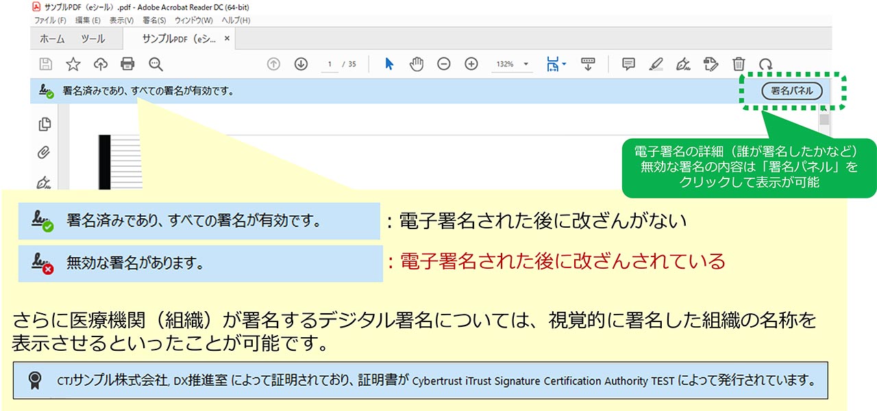Zoom out with the minus icon
The width and height of the screenshot is (877, 411).
coord(444,64)
